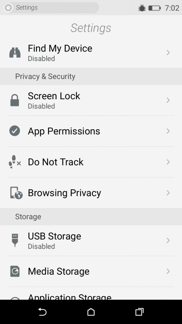Select the App Permissions checkmark icon

(x=15, y=131)
